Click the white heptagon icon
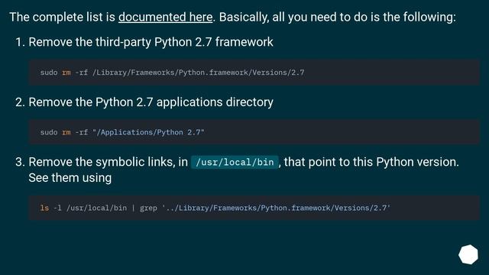This screenshot has height=275, width=489. [468, 254]
